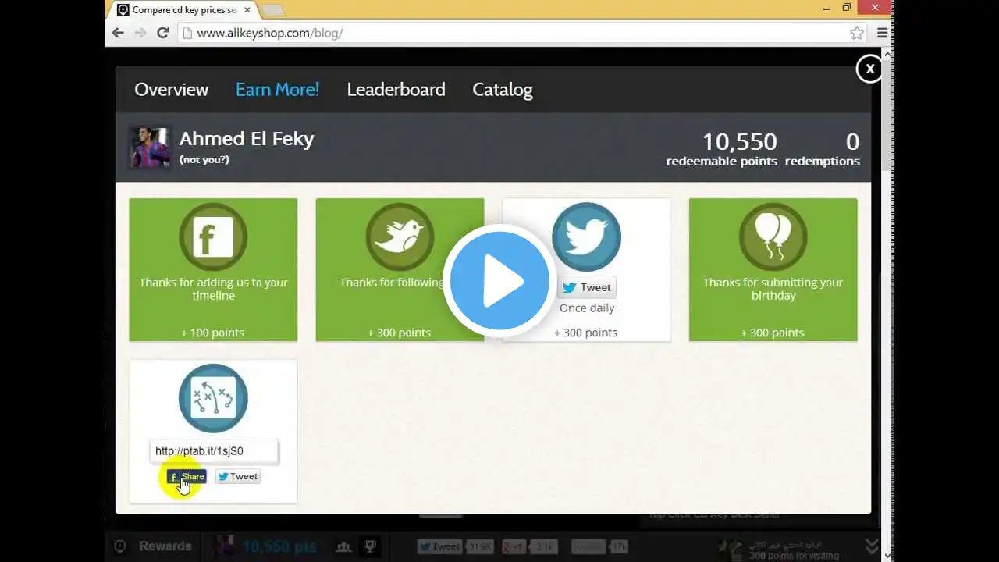The width and height of the screenshot is (999, 562).
Task: Click the 10,550 redeemable points value
Action: [739, 141]
